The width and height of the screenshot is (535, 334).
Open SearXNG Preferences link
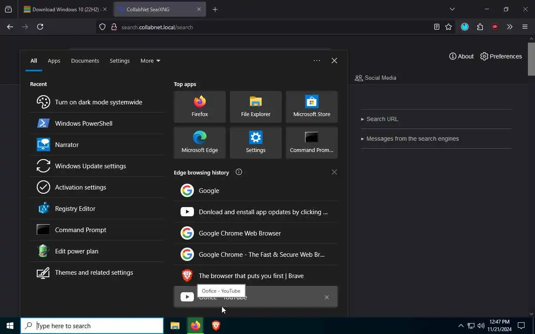[501, 56]
